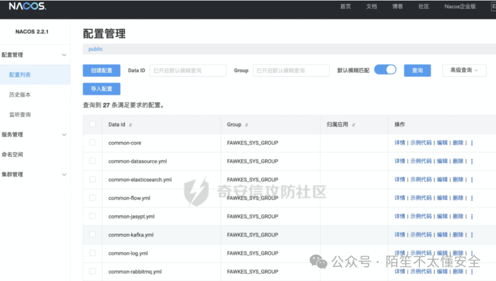This screenshot has width=496, height=281.
Task: Open more actions menu for common-elasticsearch.yml
Action: pyautogui.click(x=472, y=180)
